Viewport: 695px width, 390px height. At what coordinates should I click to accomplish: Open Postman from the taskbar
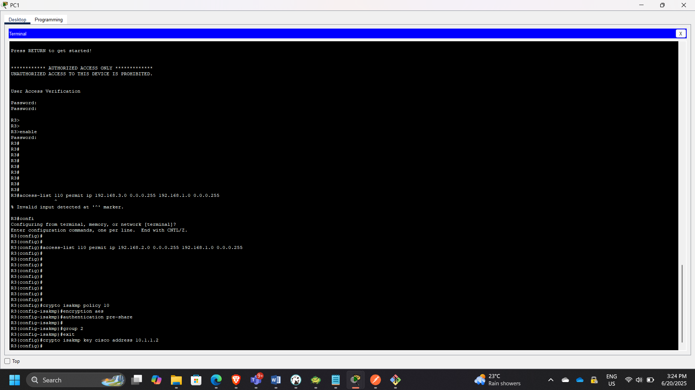click(x=376, y=380)
